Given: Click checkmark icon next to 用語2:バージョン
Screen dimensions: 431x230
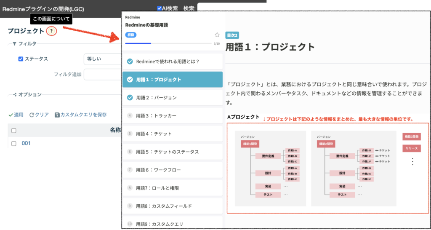Looking at the screenshot, I should coord(130,97).
